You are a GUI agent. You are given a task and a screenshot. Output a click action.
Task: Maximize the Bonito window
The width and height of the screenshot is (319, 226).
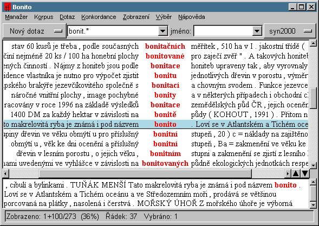(x=301, y=7)
